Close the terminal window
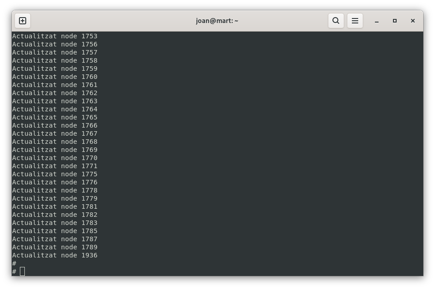The width and height of the screenshot is (435, 289). coord(412,21)
